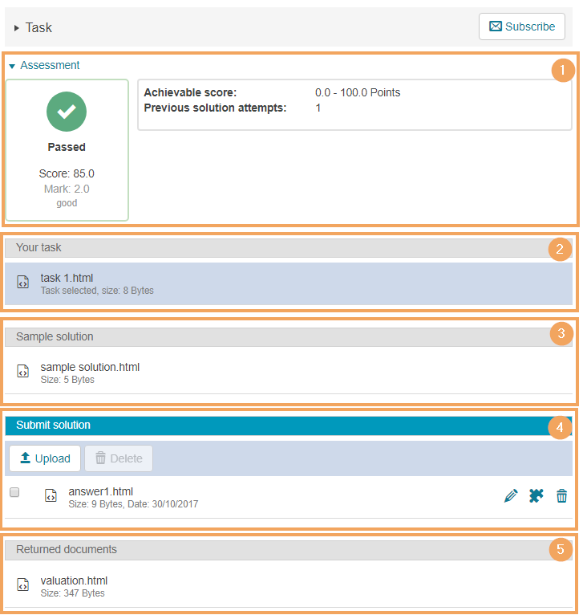Screen dimensions: 587x615
Task: Click the orange number 1 badge
Action: coord(562,71)
